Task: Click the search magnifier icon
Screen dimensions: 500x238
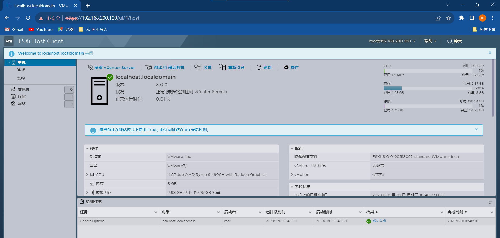Action: click(x=449, y=41)
